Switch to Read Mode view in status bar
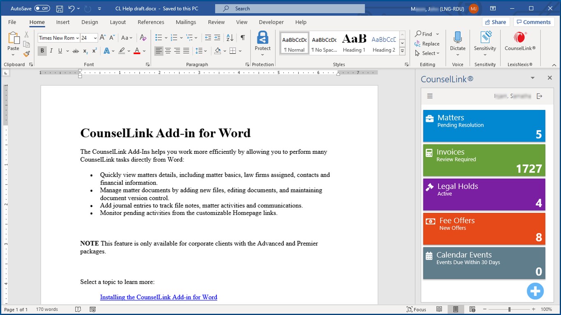Image resolution: width=561 pixels, height=315 pixels. click(439, 309)
